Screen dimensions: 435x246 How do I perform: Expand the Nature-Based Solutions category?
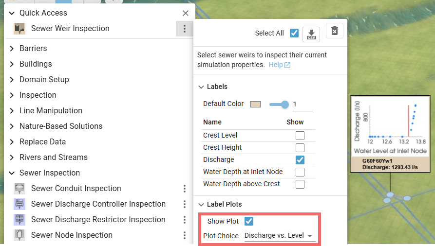tap(61, 126)
